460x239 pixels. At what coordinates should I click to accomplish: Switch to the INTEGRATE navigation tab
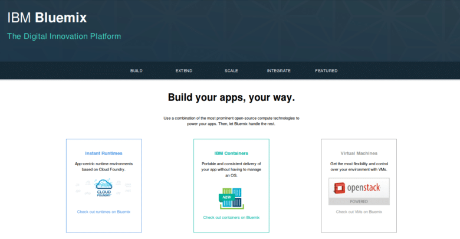click(x=279, y=71)
